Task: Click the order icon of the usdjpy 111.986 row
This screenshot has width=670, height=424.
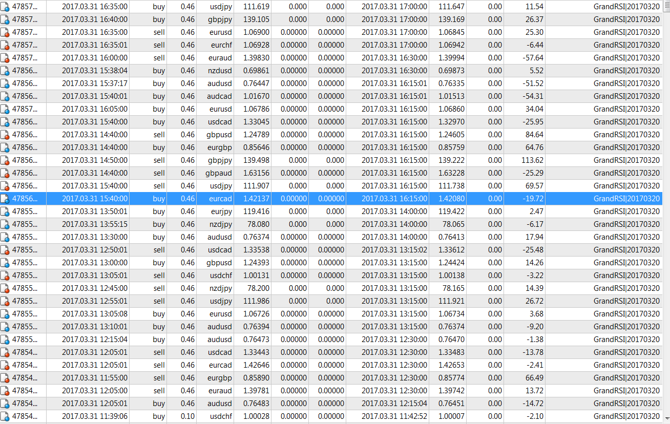Action: tap(5, 301)
